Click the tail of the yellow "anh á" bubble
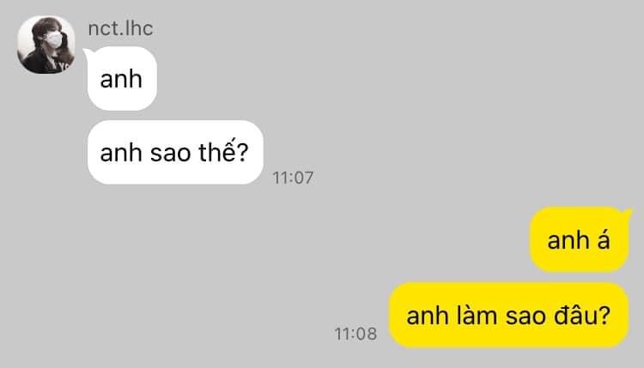Viewport: 644px width, 368px height. coord(628,214)
